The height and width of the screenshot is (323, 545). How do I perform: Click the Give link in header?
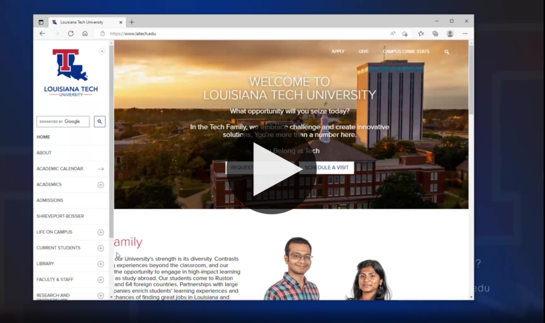pyautogui.click(x=364, y=52)
